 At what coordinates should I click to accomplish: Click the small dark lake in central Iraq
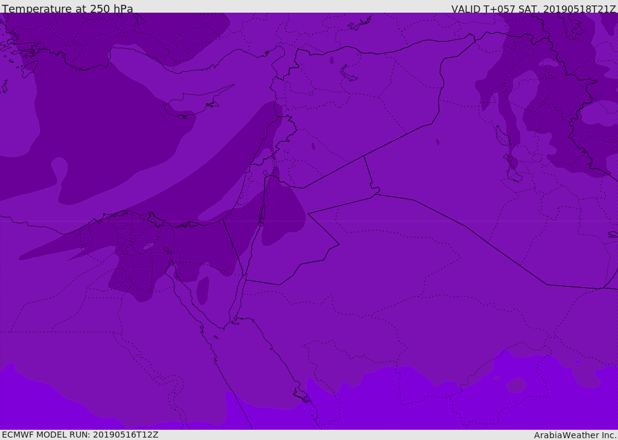[438, 142]
